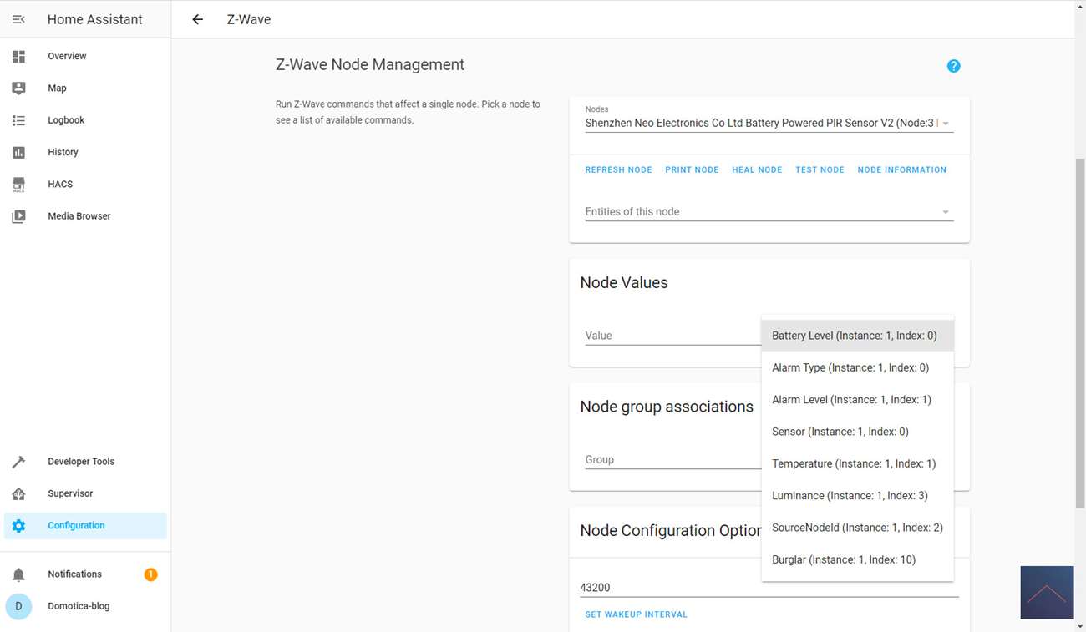Click SET WAKEUP INTERVAL
Image resolution: width=1086 pixels, height=632 pixels.
click(636, 614)
